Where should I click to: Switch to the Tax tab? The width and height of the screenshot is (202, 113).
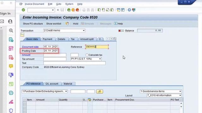73,39
